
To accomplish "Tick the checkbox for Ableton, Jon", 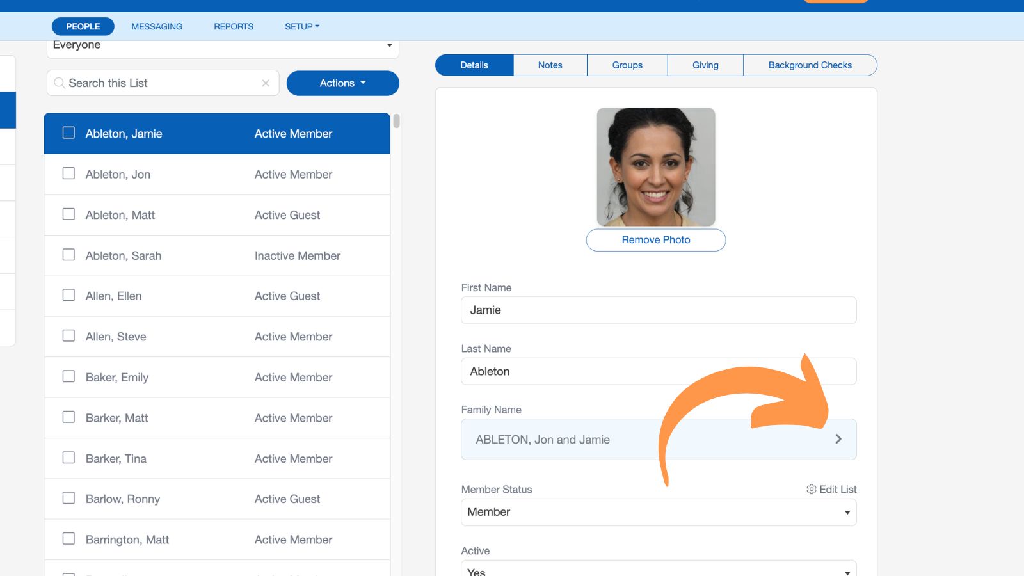I will (x=68, y=173).
